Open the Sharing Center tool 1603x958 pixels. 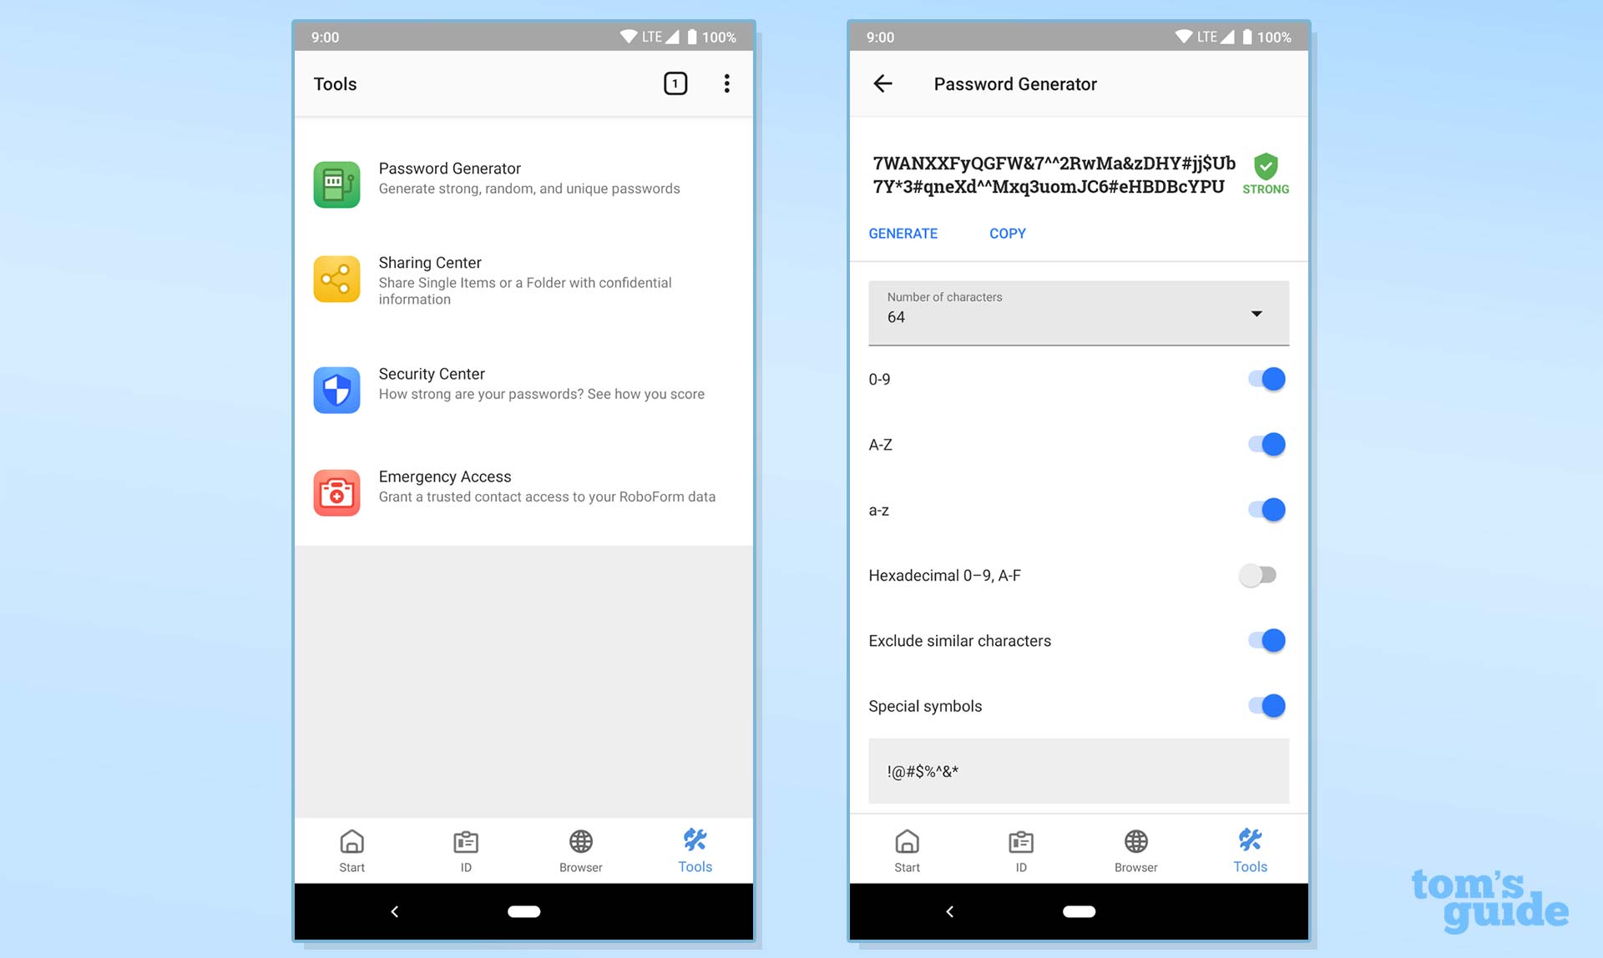click(525, 278)
